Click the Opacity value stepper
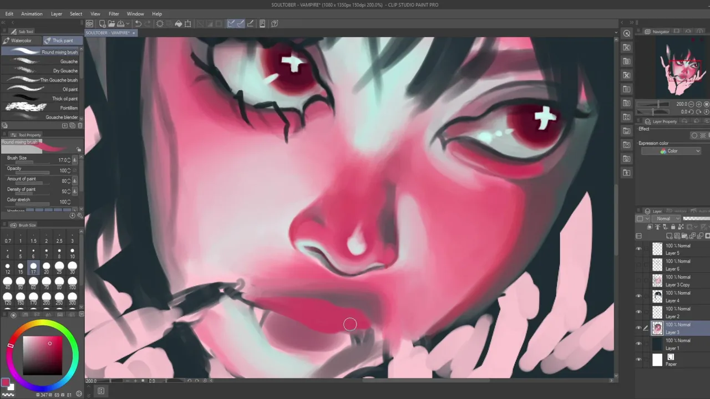Screen dimensions: 710x399 click(69, 171)
